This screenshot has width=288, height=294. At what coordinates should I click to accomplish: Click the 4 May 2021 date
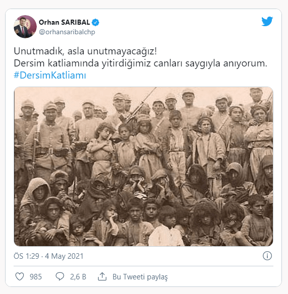(x=64, y=256)
